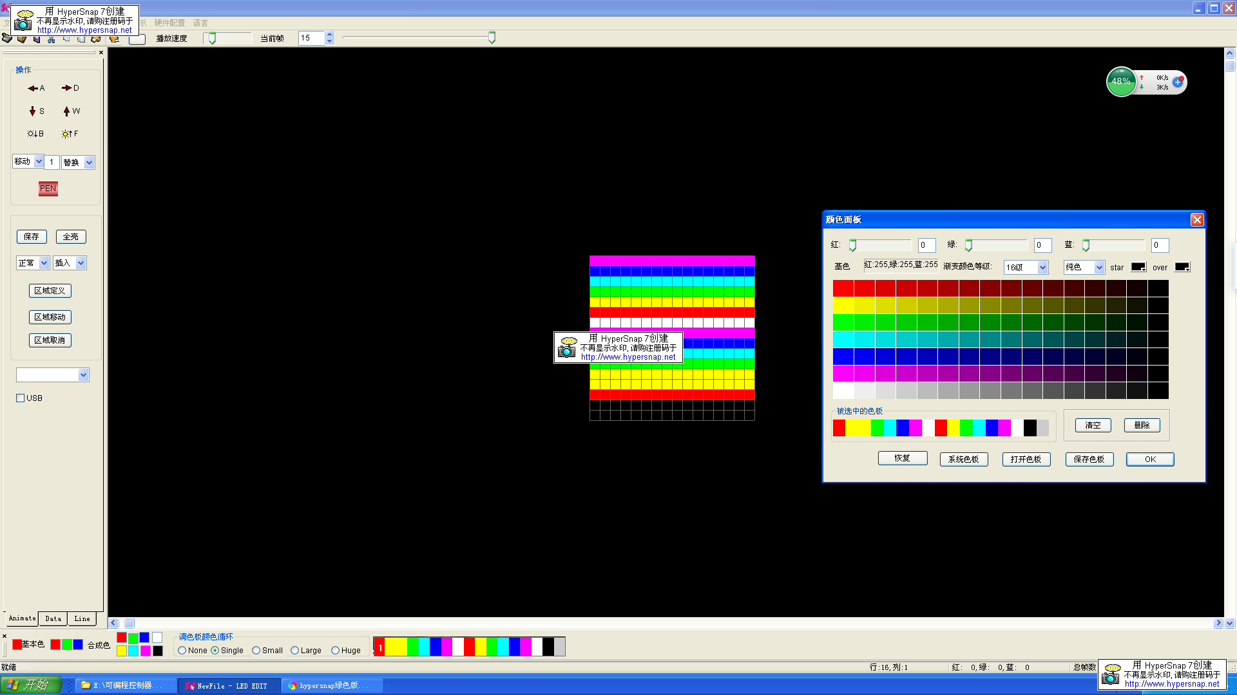Click the NewFile - LED EDIT taskbar button
This screenshot has width=1237, height=695.
tap(230, 685)
